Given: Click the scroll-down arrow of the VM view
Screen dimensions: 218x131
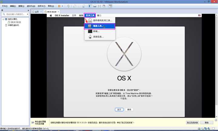Looking at the screenshot, I should pos(216,117).
